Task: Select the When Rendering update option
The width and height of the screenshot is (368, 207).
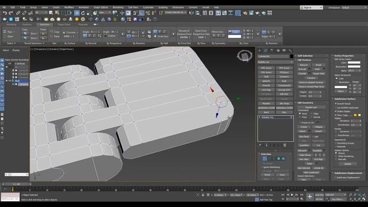Action: coord(336,156)
